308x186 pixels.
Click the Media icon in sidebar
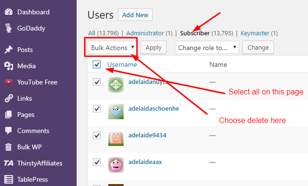coord(9,66)
